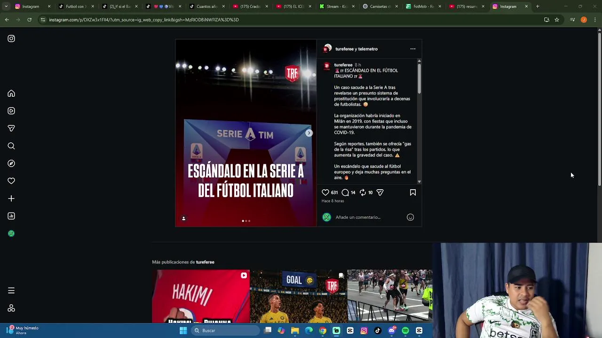Open the tab search dropdown arrow
The image size is (602, 338).
tap(7, 7)
